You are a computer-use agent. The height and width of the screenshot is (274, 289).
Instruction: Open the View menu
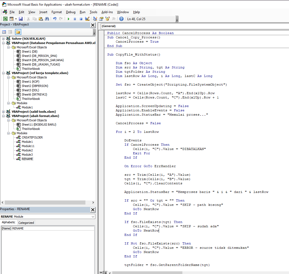32,12
